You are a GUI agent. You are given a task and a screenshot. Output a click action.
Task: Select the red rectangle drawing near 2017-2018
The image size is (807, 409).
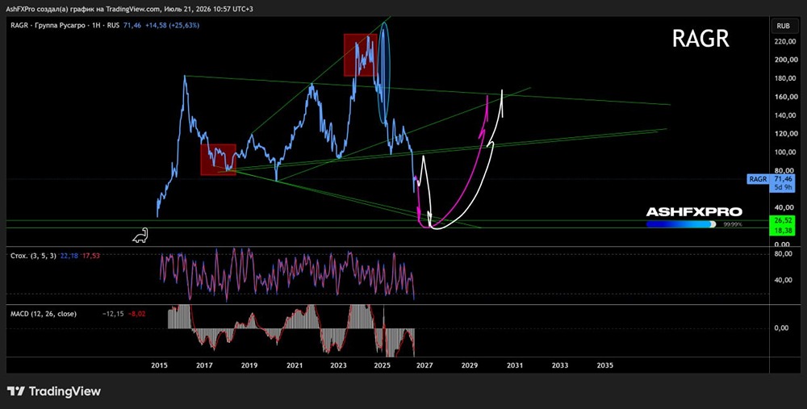[218, 160]
